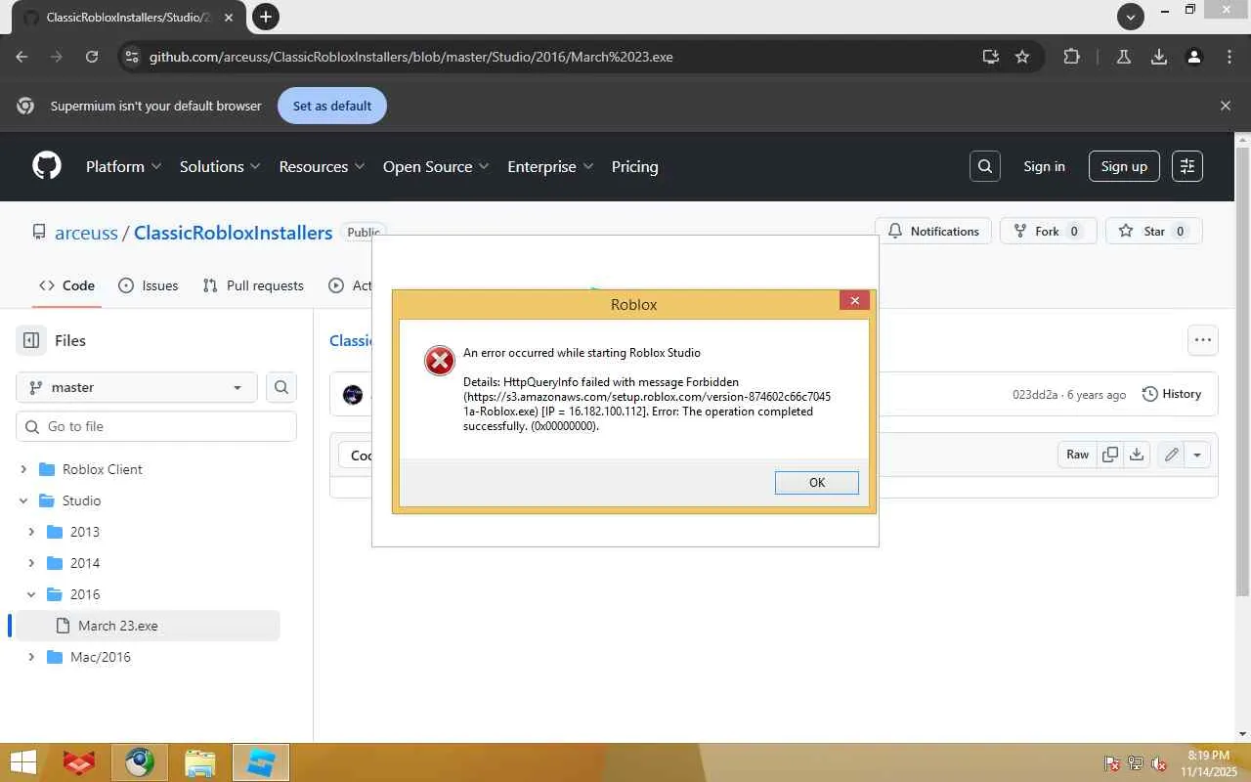The image size is (1251, 782).
Task: Click the Notifications button
Action: 933,231
